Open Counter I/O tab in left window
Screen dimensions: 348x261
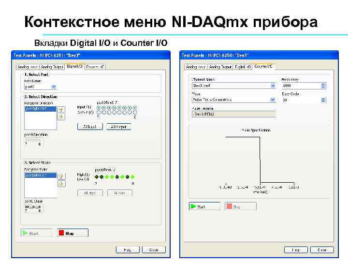[x=95, y=67]
